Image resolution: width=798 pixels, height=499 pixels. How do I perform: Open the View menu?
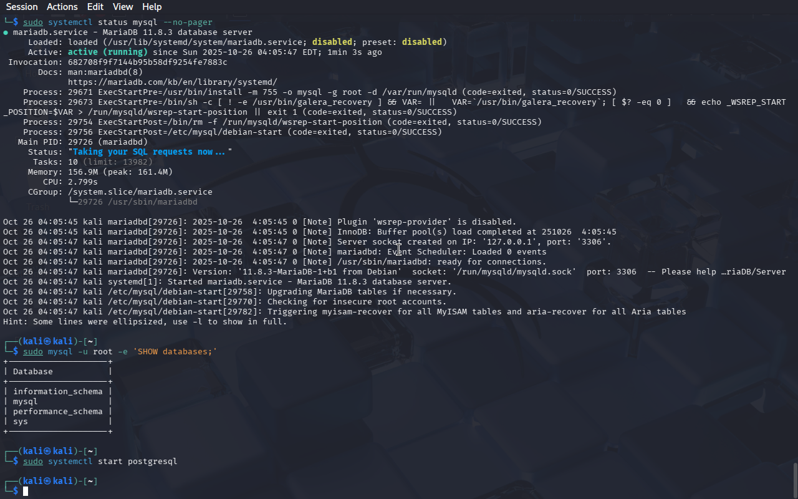click(123, 7)
